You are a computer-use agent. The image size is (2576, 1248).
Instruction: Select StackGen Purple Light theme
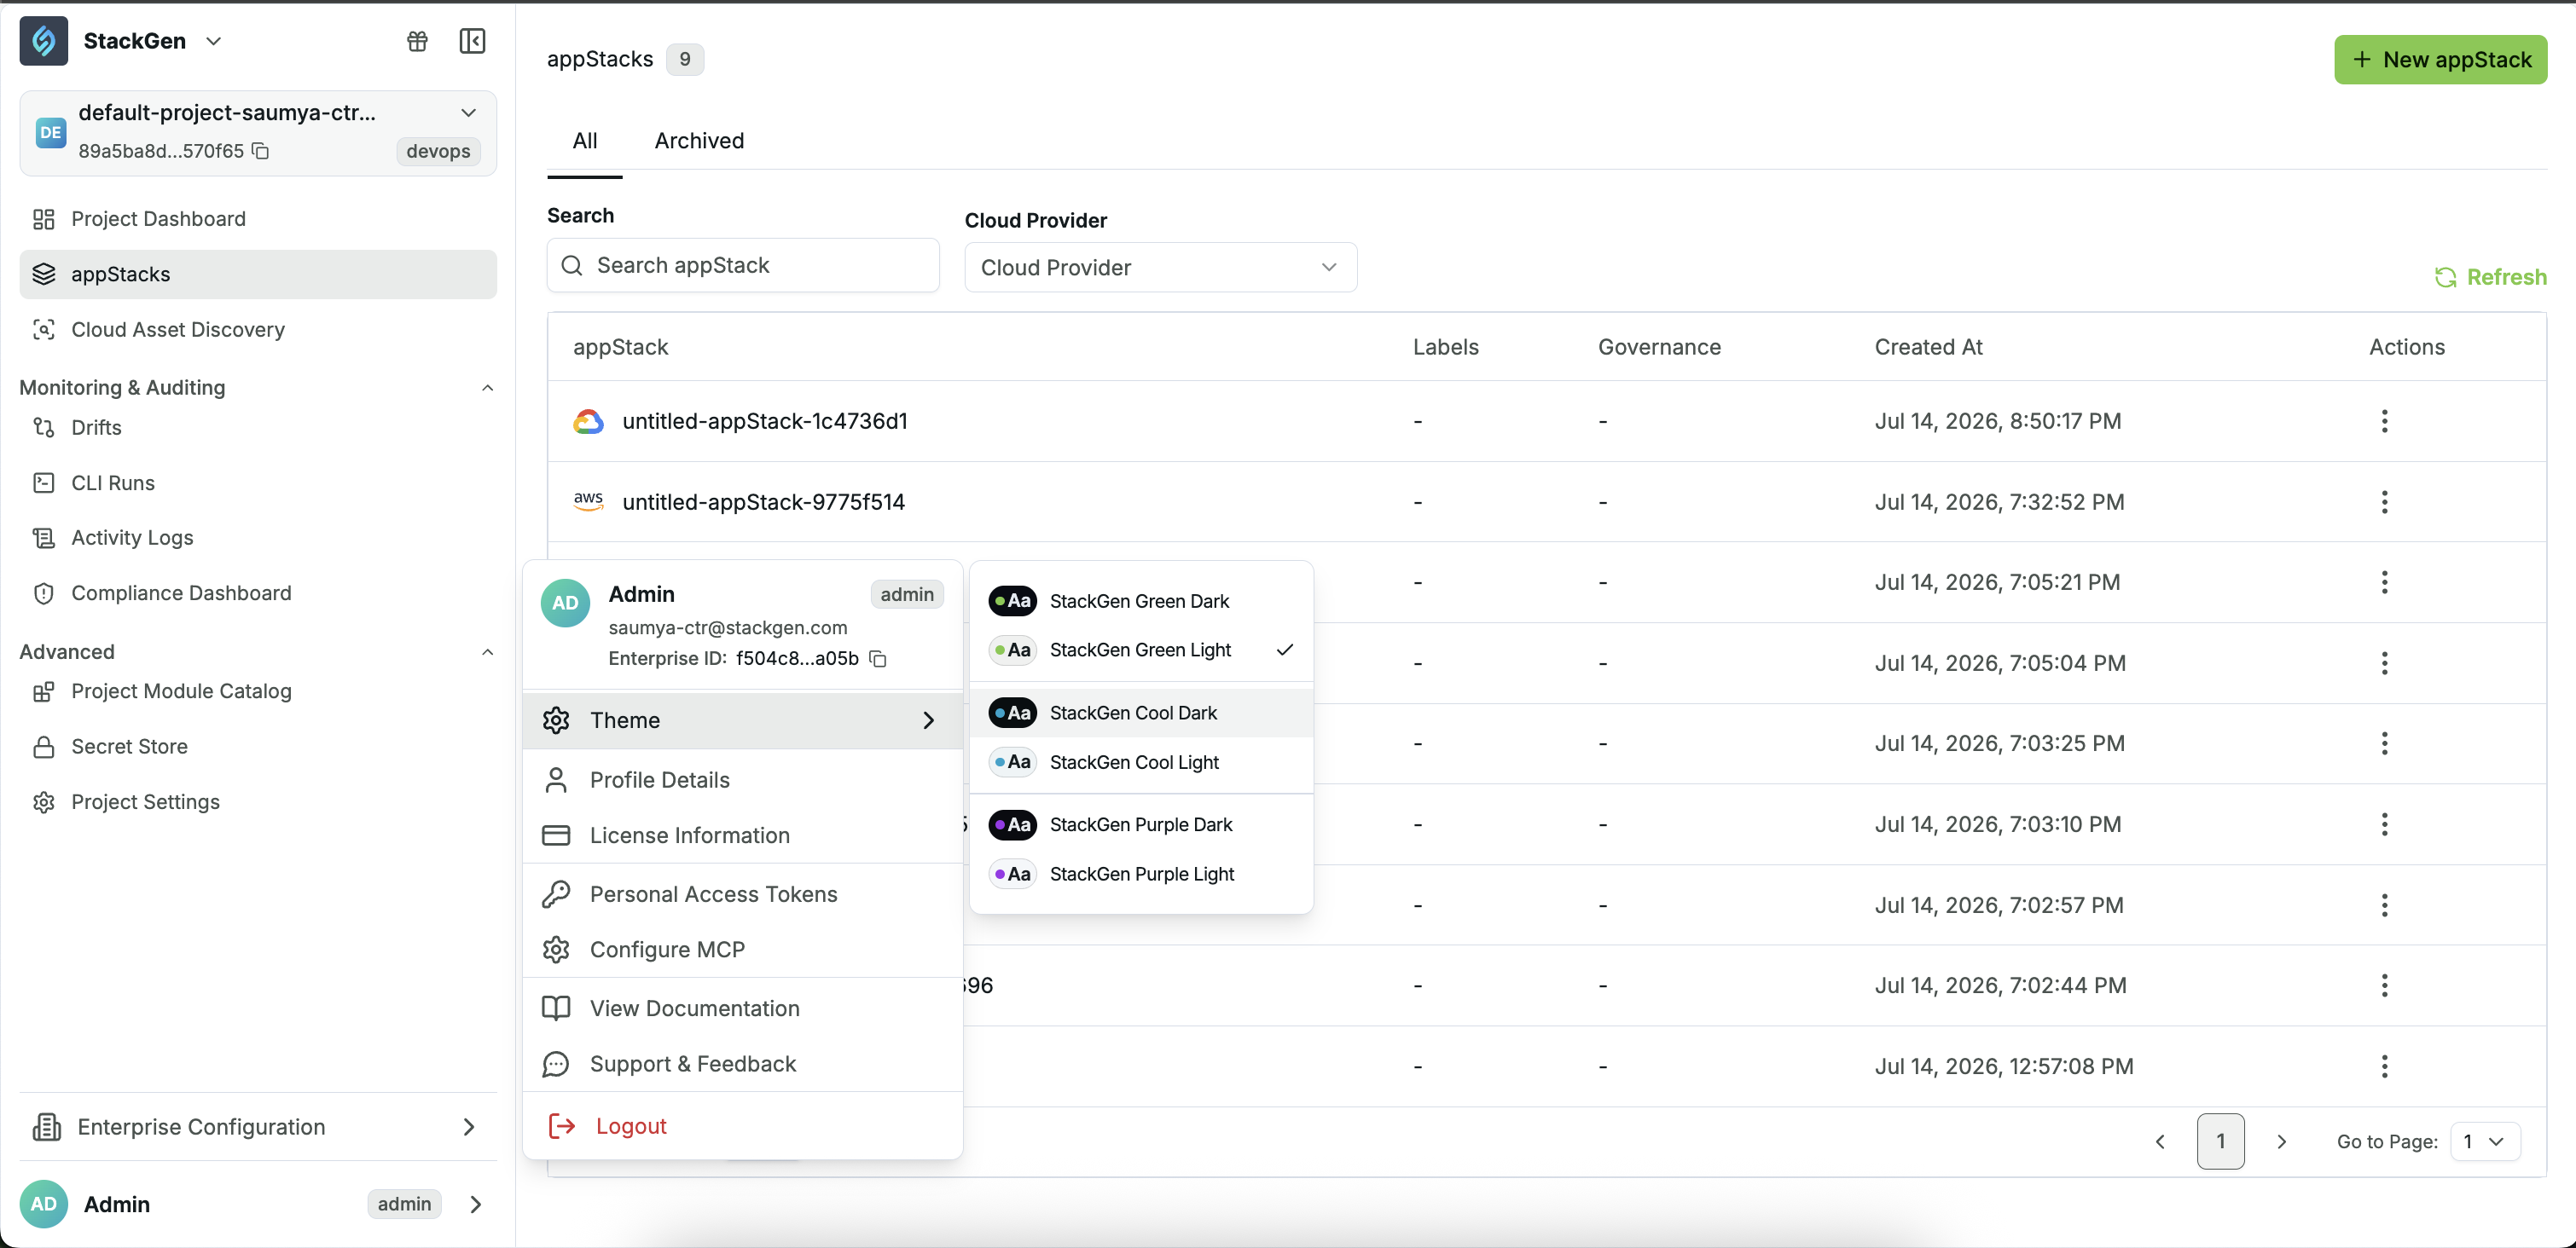[x=1141, y=875]
